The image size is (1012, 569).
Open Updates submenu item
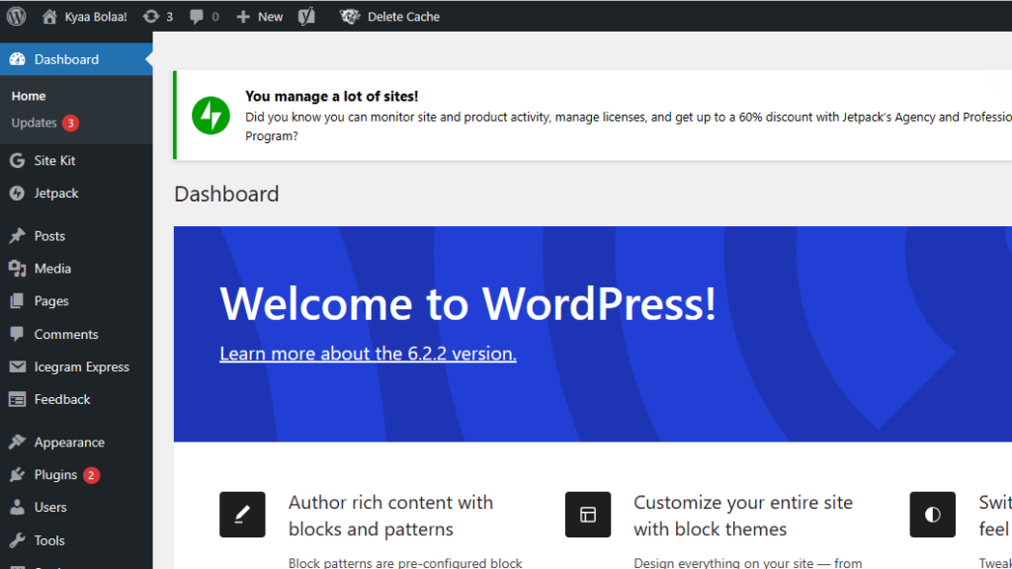pyautogui.click(x=35, y=122)
